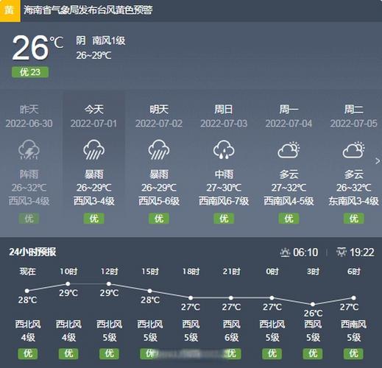Select the 3时 point on temperature curve

313,304
